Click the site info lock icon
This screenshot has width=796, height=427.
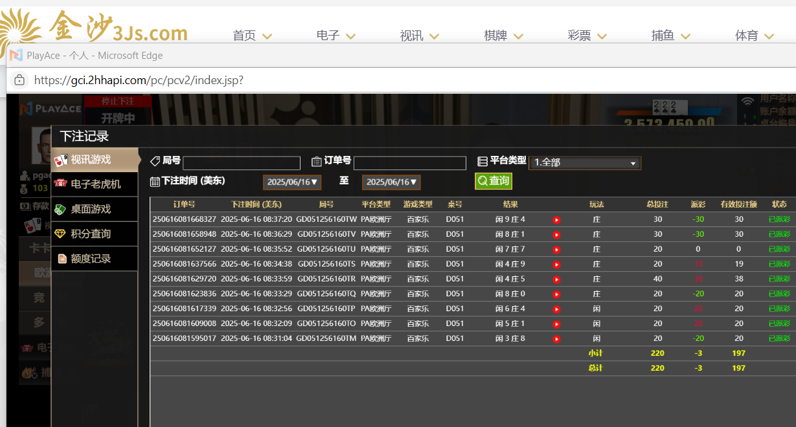[x=19, y=80]
